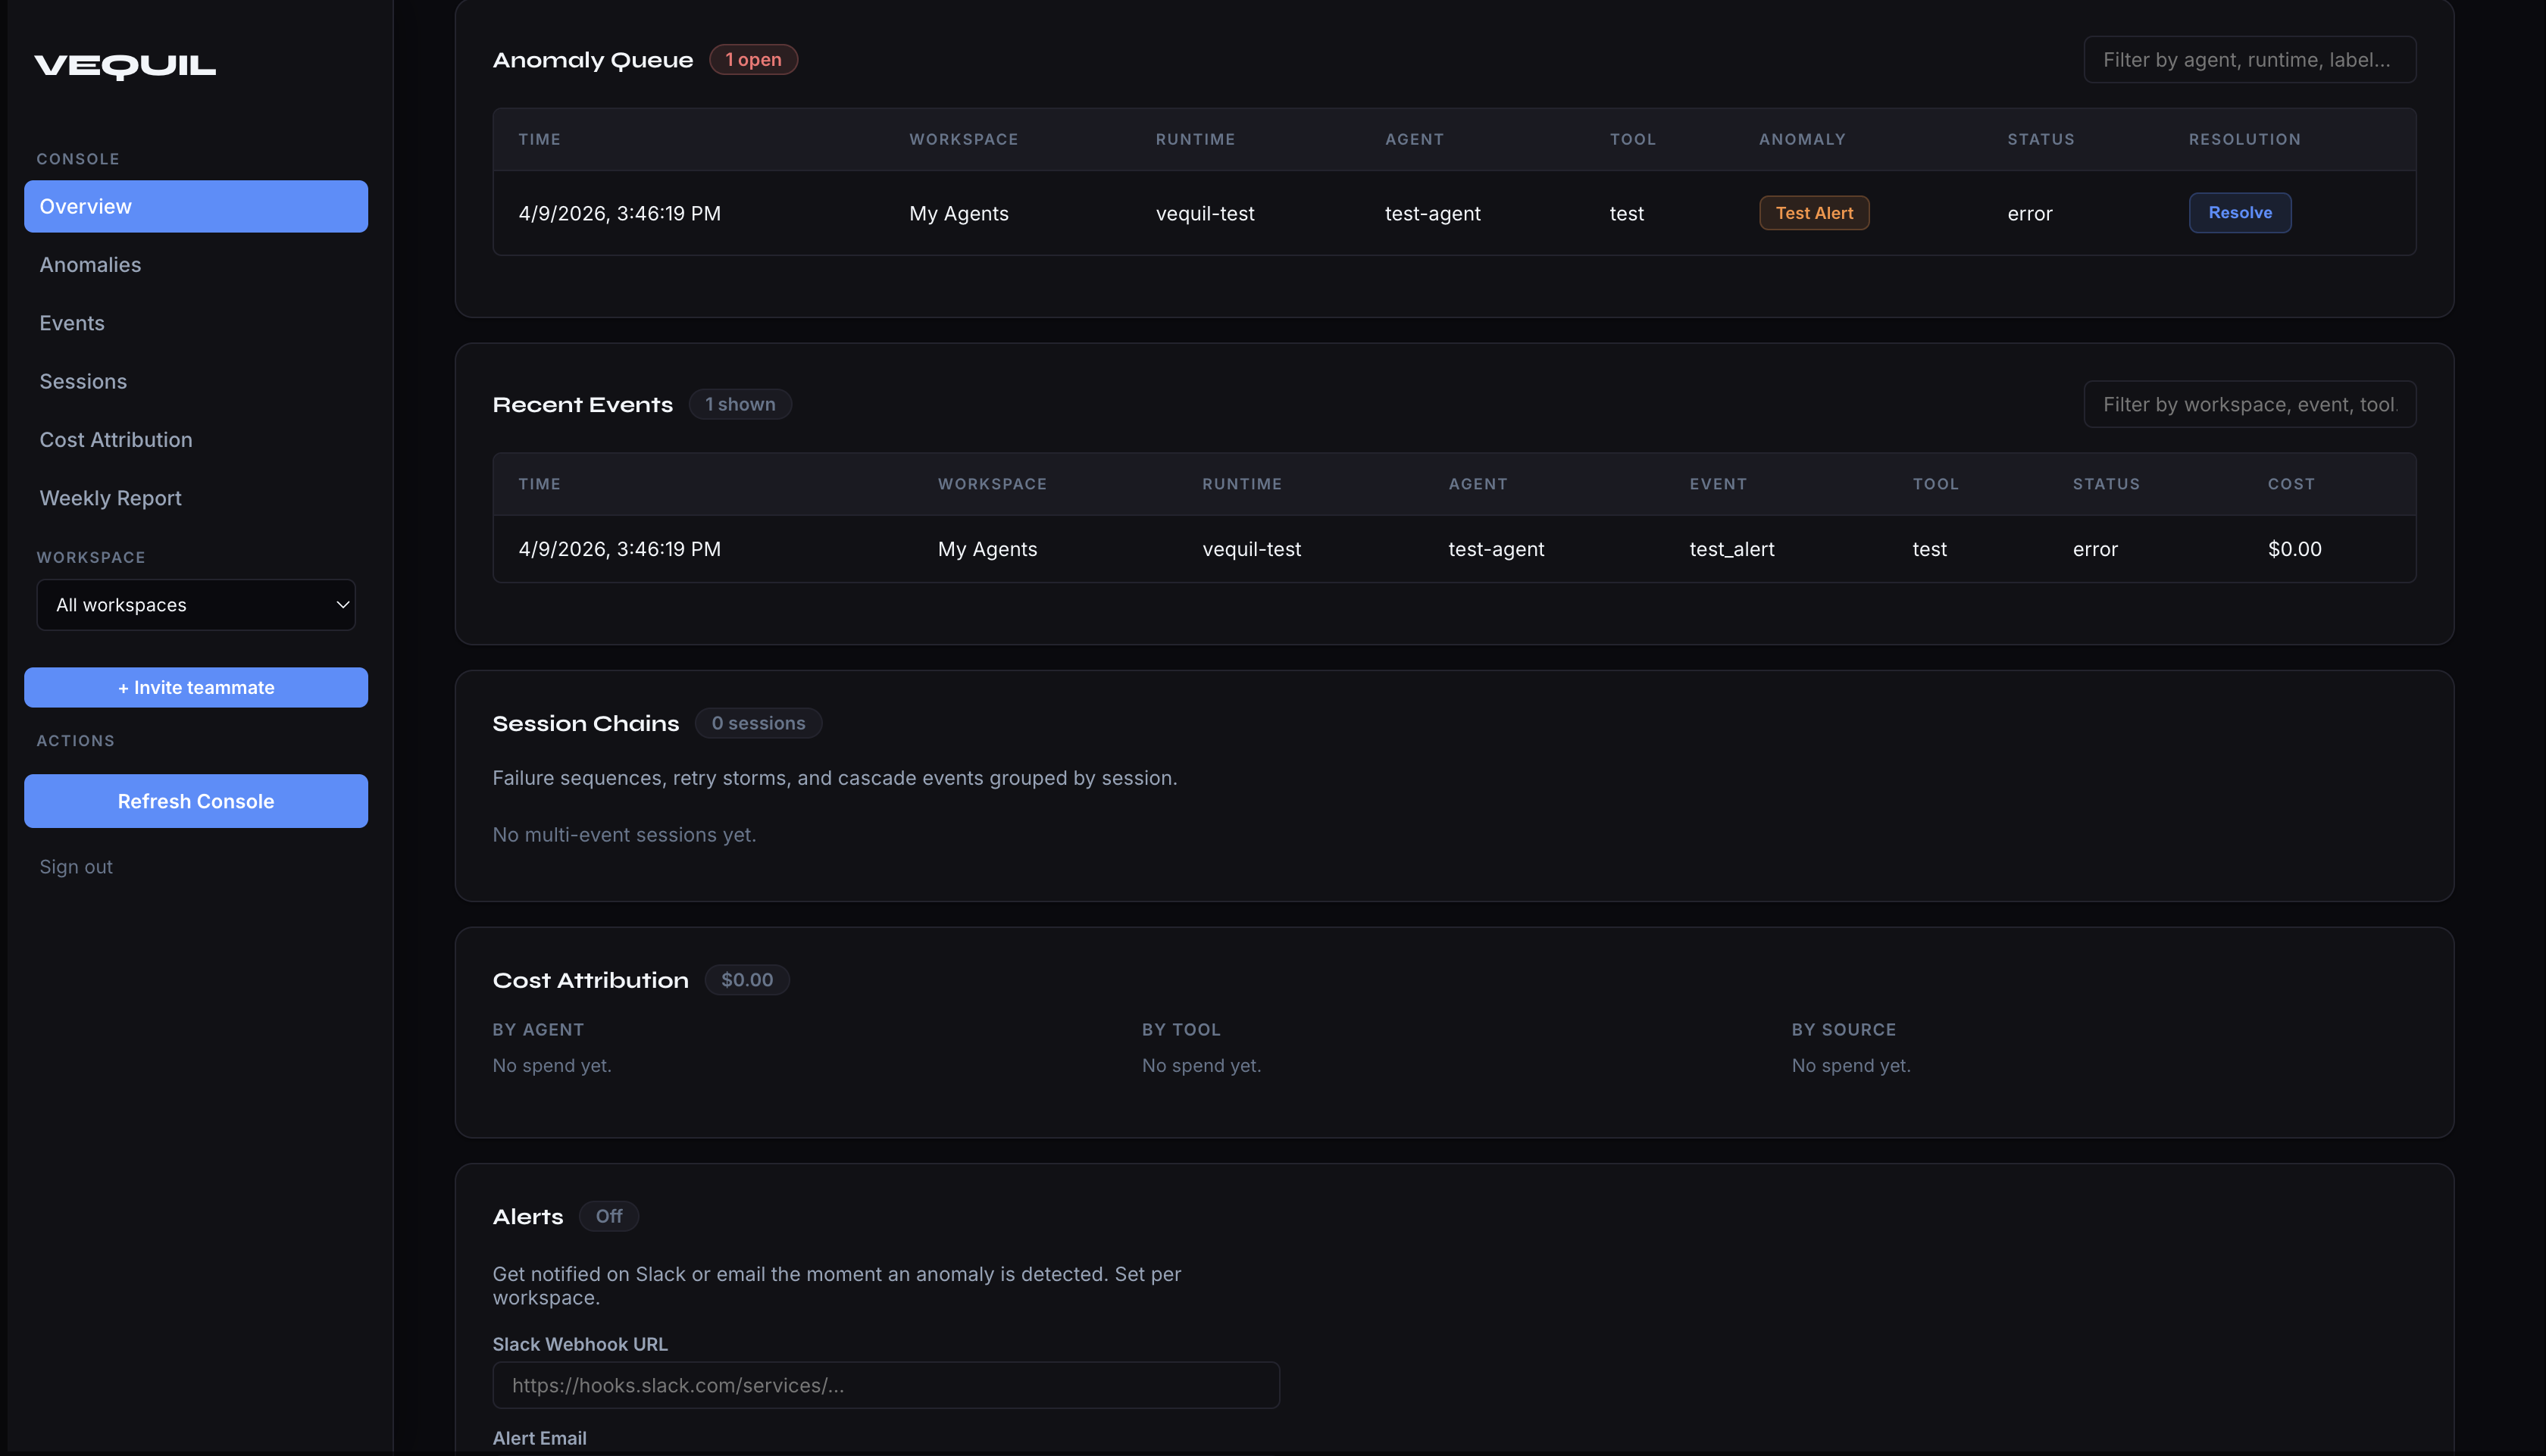Click the Alerts Off status badge
2546x1456 pixels.
click(x=608, y=1216)
